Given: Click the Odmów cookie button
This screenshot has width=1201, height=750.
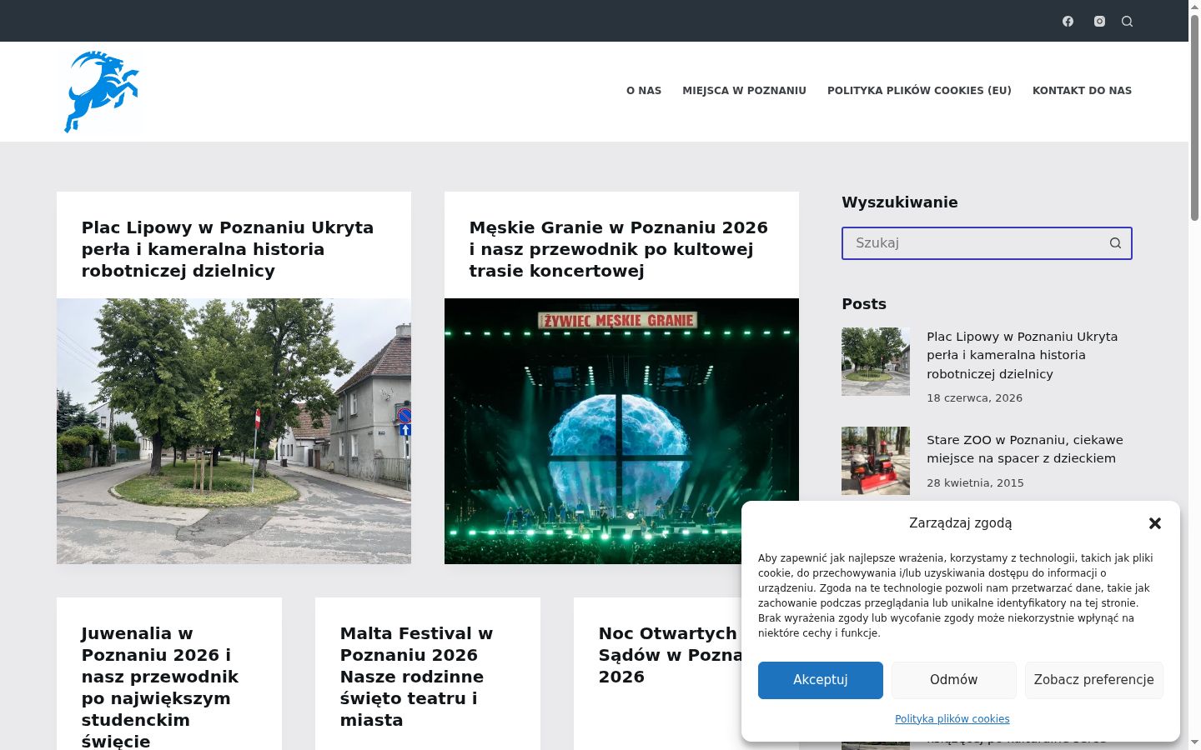Looking at the screenshot, I should click(x=954, y=680).
